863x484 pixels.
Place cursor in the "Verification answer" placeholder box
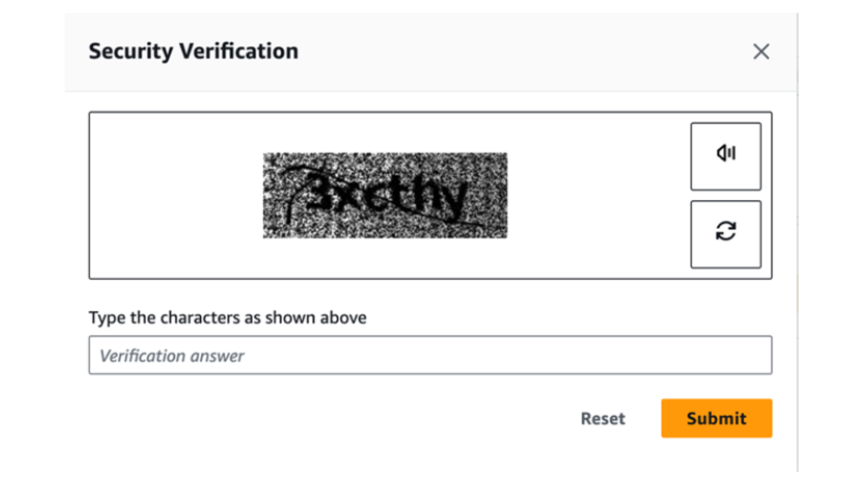[430, 355]
